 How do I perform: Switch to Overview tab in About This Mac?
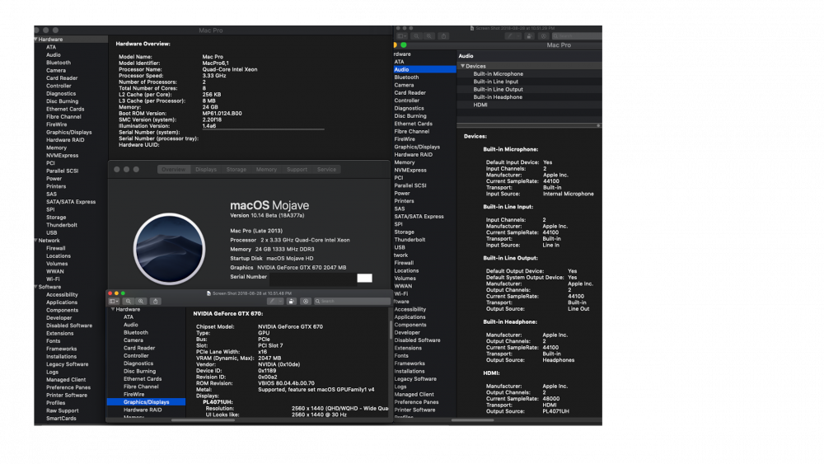point(173,169)
